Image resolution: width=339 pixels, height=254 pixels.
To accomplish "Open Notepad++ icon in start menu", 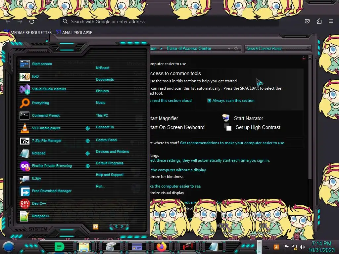I will (24, 216).
